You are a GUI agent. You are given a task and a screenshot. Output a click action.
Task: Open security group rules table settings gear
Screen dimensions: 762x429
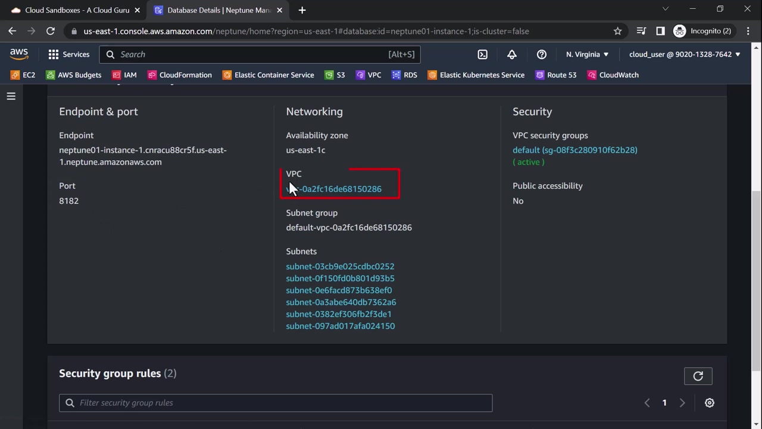(x=710, y=403)
